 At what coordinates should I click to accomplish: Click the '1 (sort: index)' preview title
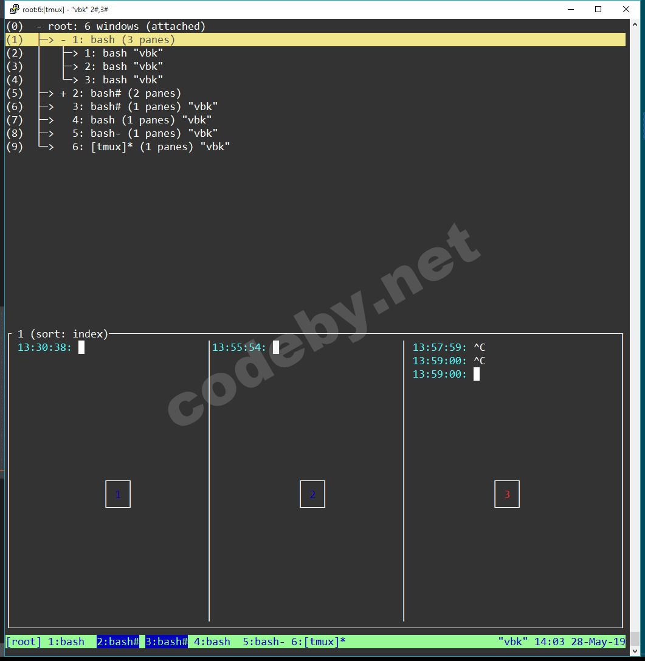(63, 334)
